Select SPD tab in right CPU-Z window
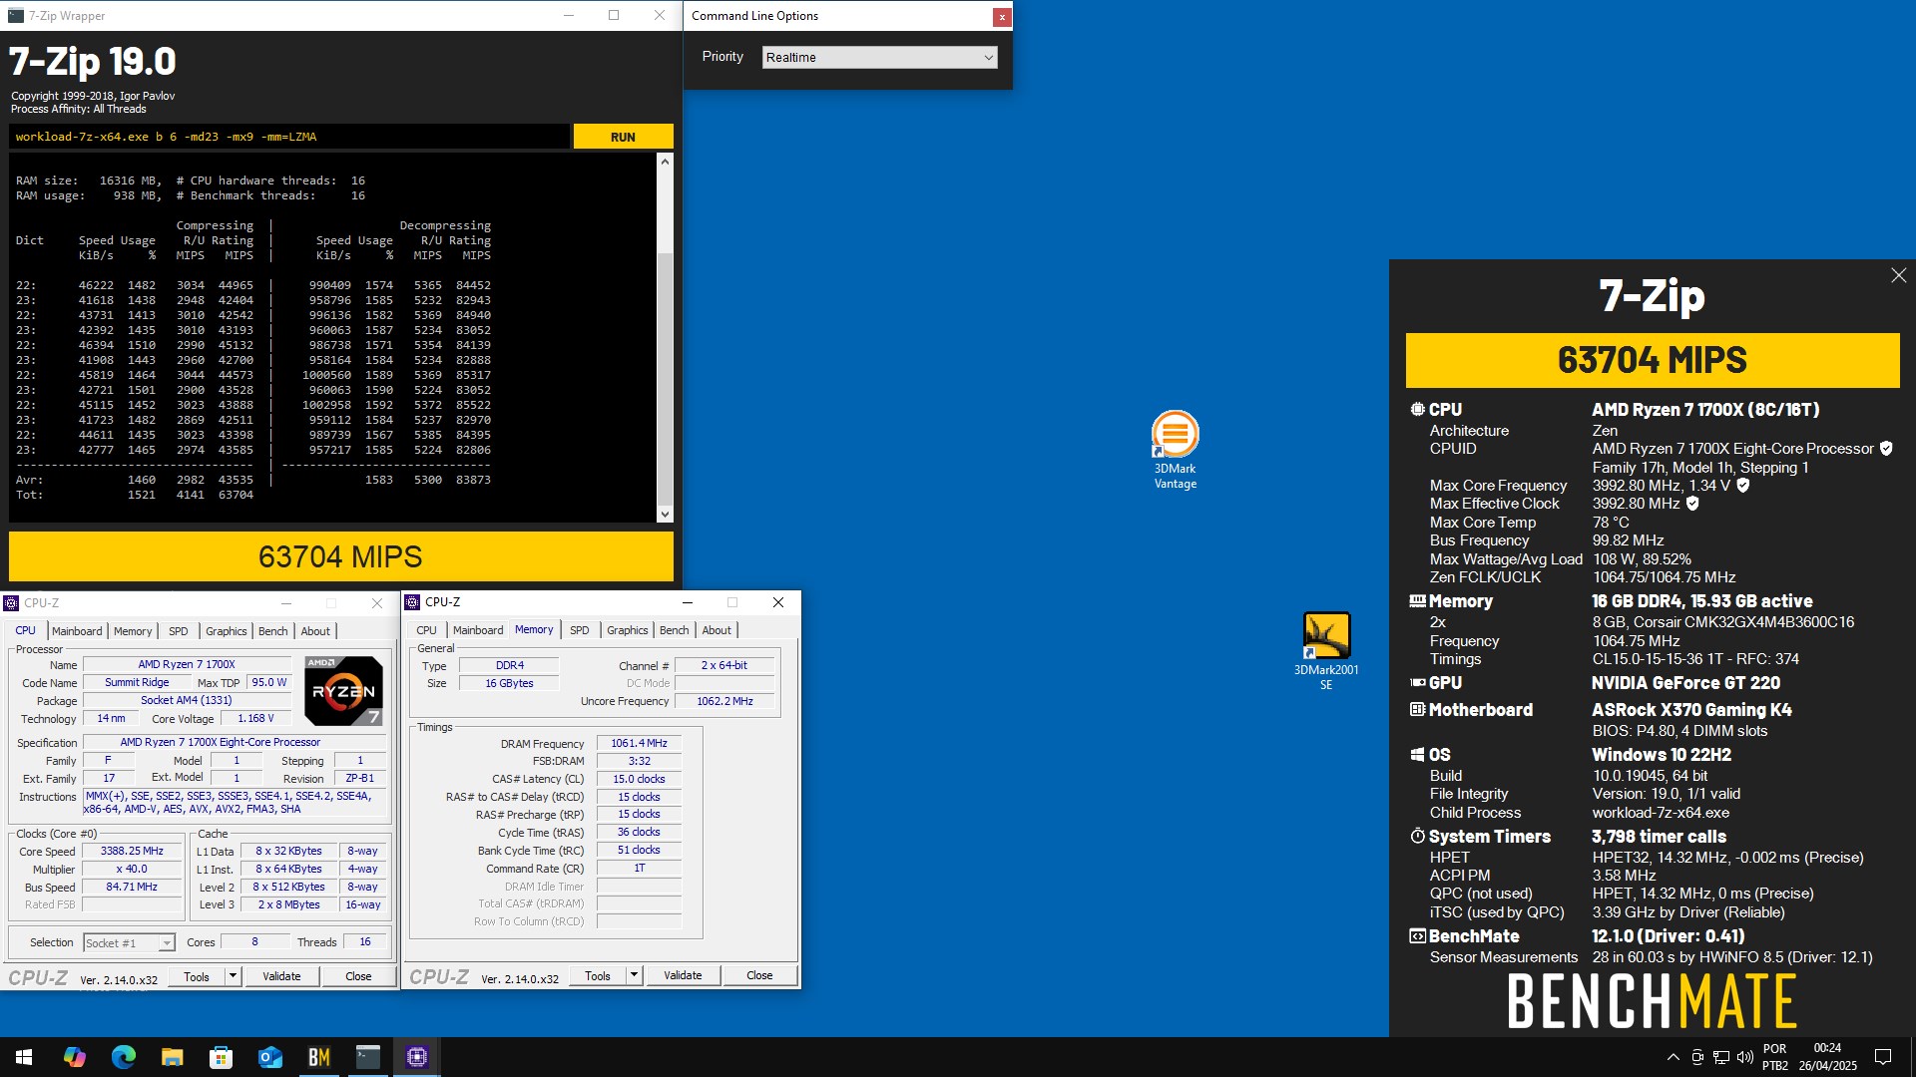The width and height of the screenshot is (1916, 1077). [x=580, y=630]
